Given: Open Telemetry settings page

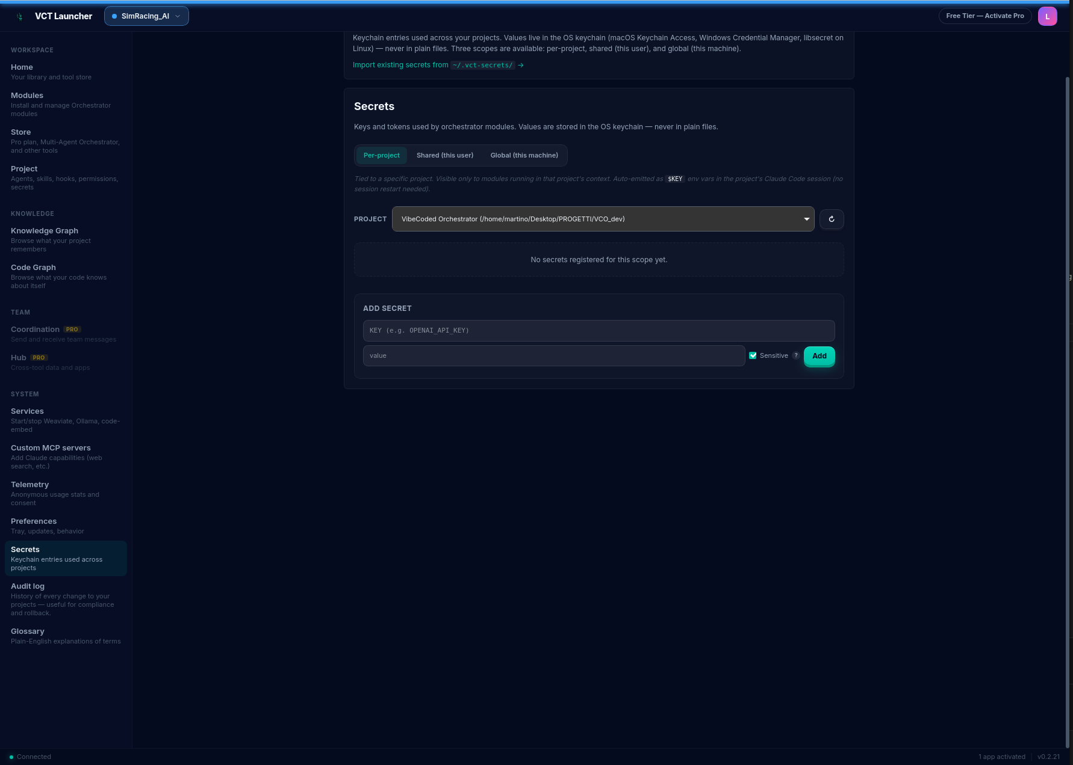Looking at the screenshot, I should (x=66, y=493).
